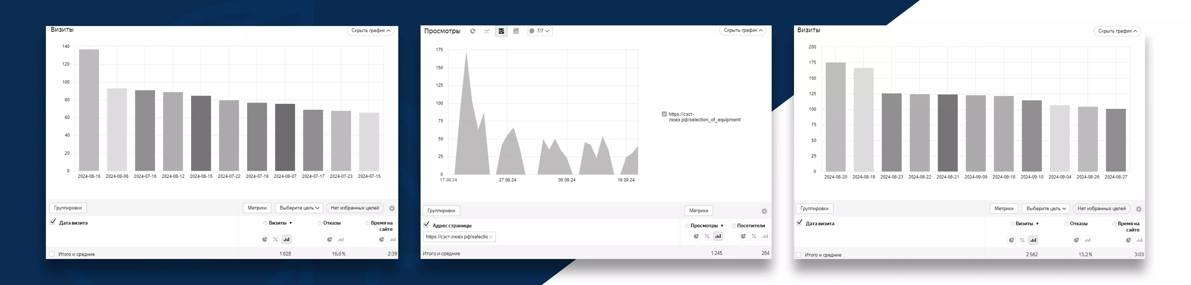Select column chart icon in Просмотры toolbar
1191x285 pixels.
[516, 31]
